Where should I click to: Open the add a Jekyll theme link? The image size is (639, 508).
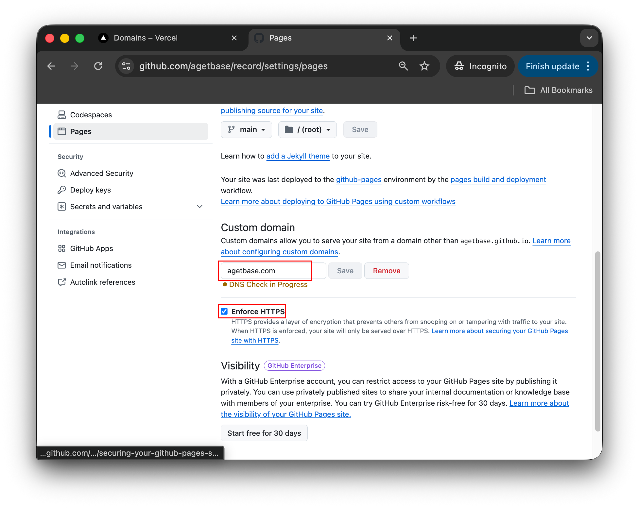coord(298,156)
